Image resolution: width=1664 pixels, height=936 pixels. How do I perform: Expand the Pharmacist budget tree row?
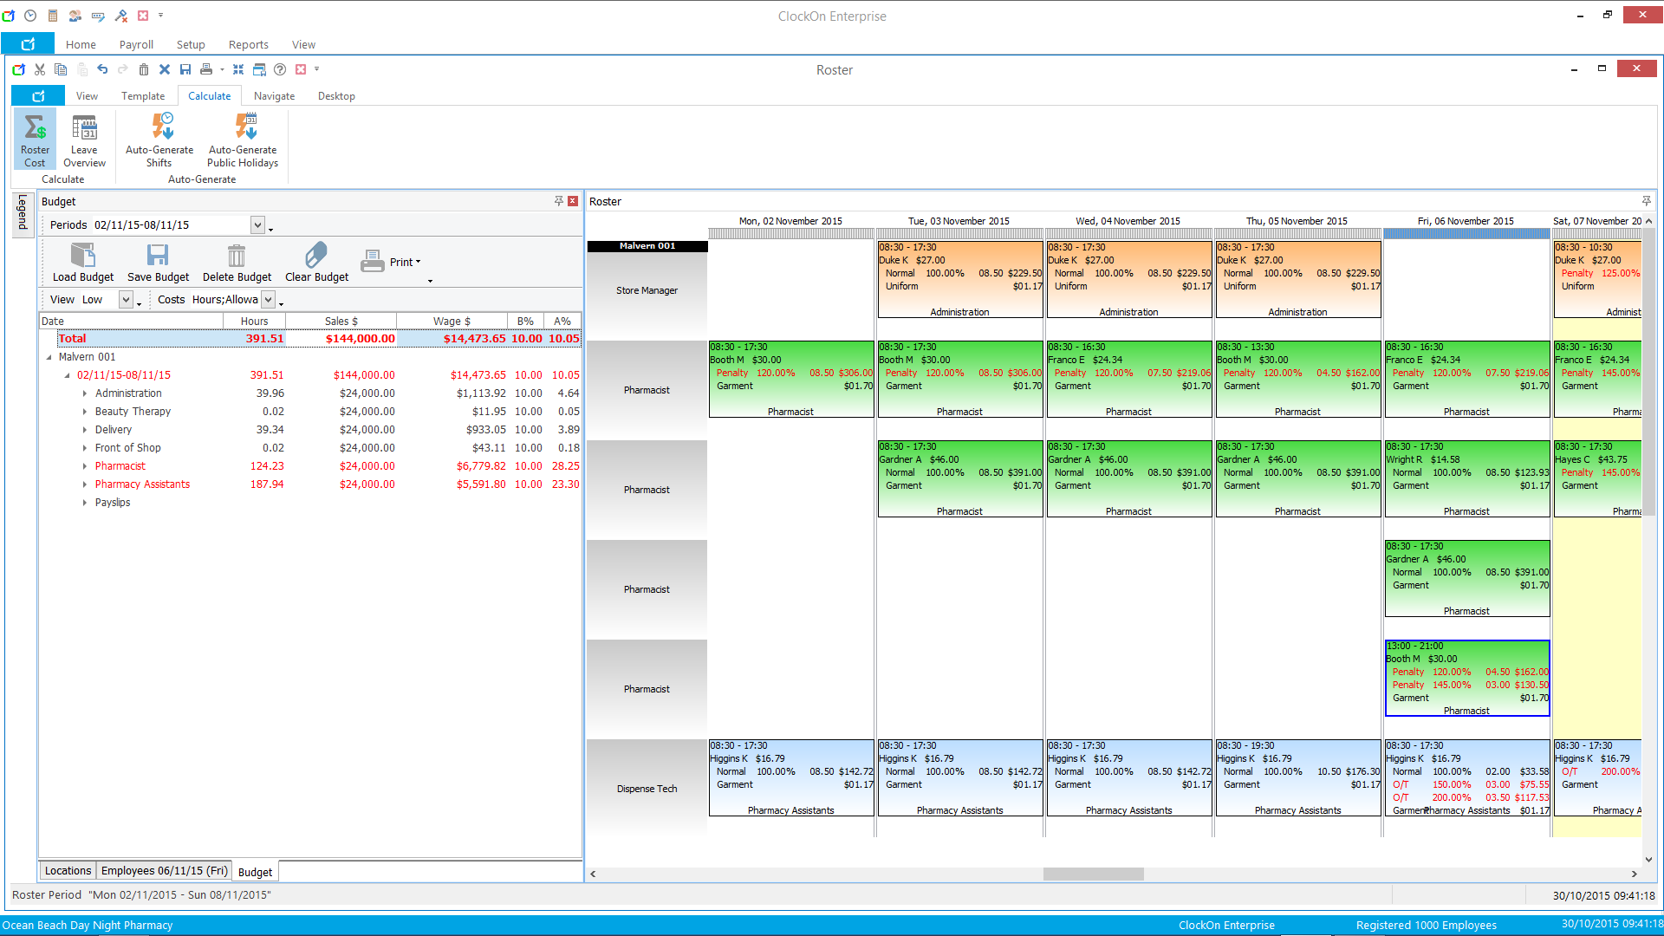pos(85,466)
